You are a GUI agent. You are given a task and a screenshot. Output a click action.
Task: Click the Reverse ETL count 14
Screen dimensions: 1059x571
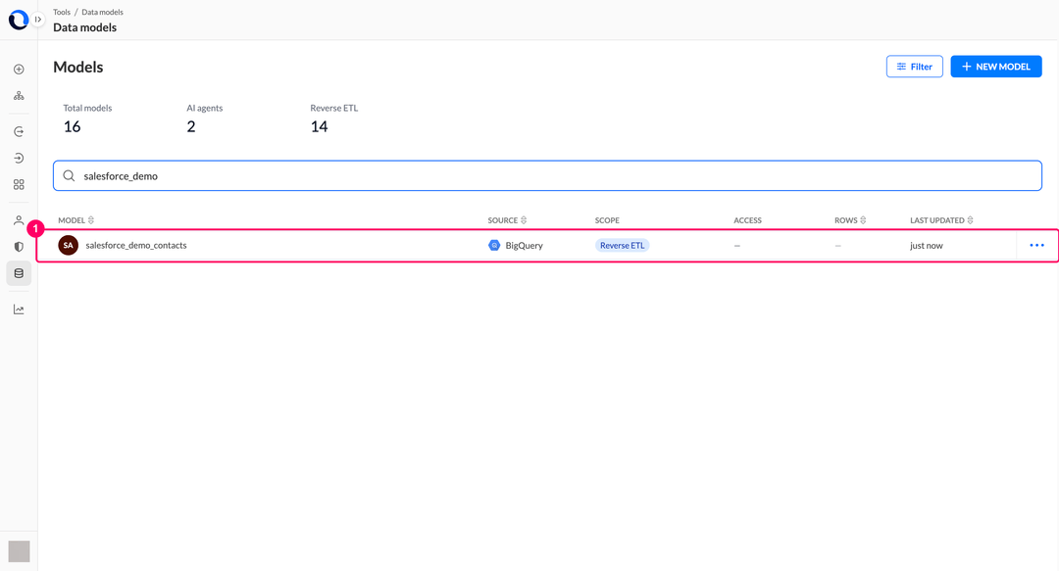point(320,127)
